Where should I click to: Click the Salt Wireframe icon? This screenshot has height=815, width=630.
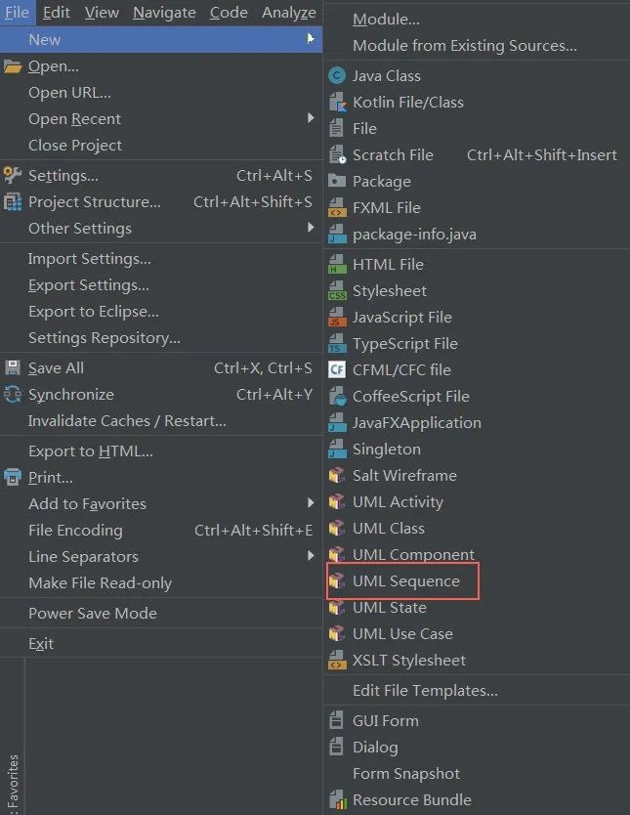coord(337,475)
